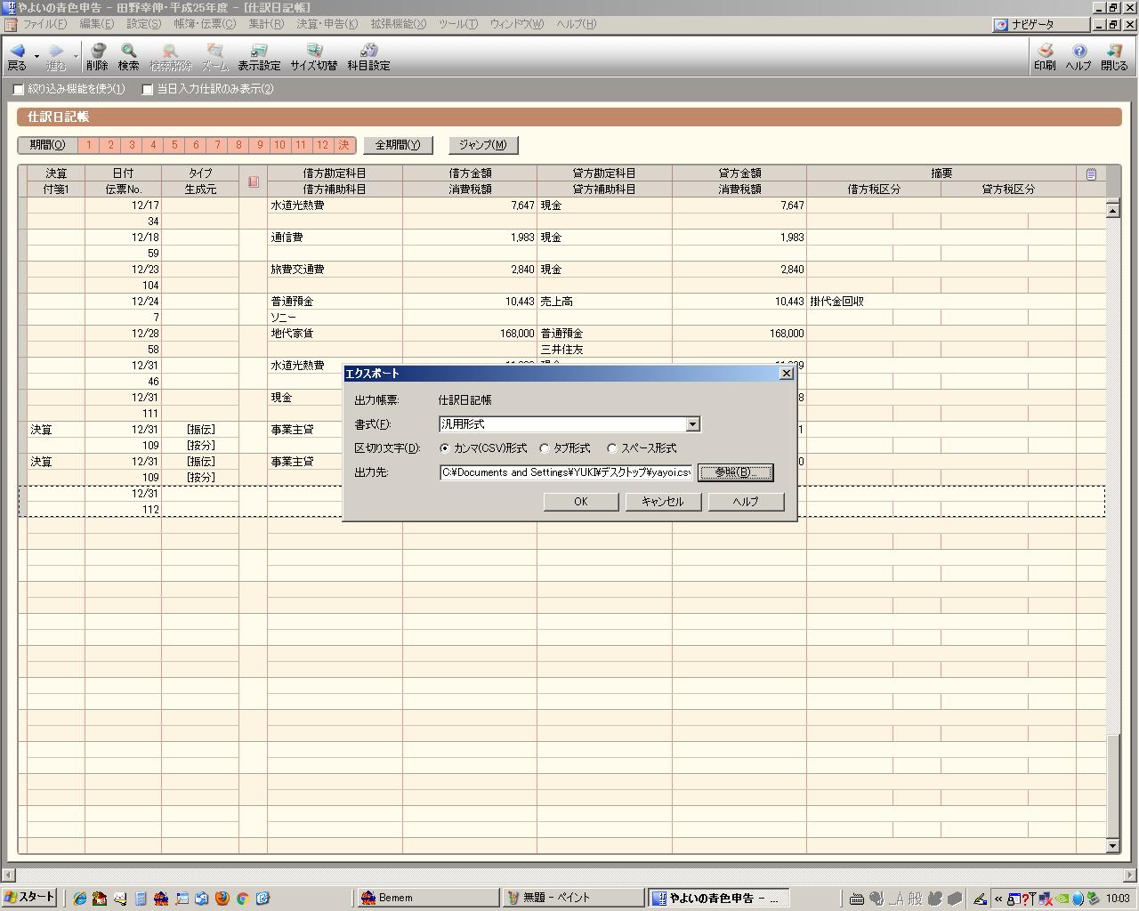
Task: Open the dropdown arrow next to 進む
Action: 76,58
